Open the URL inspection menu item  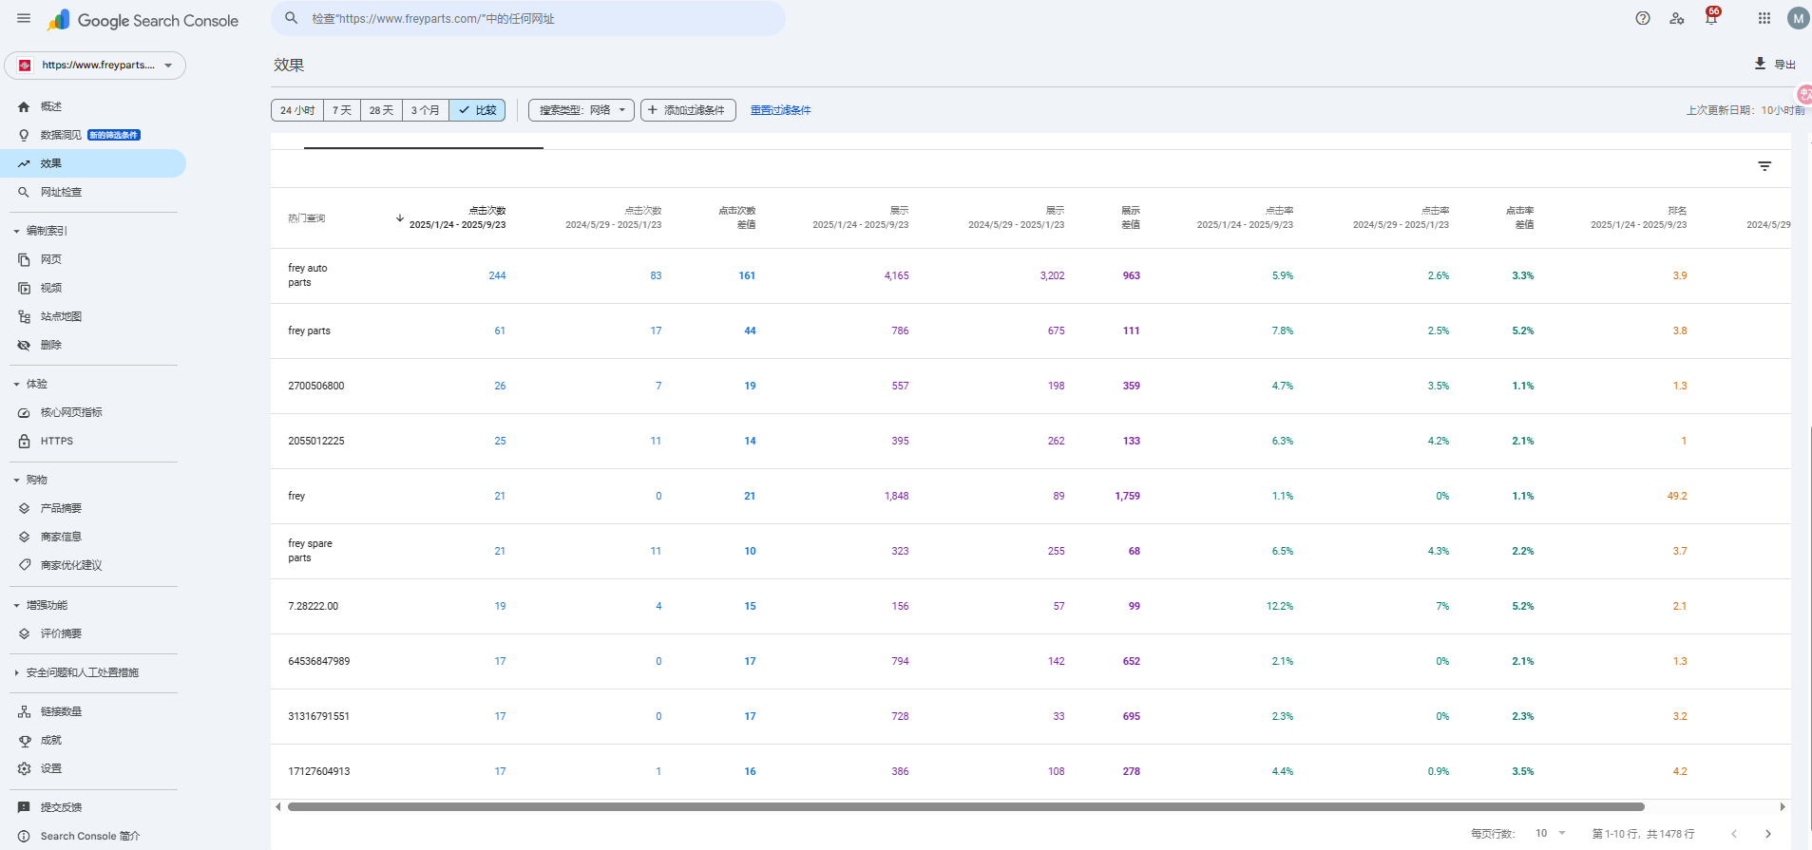click(x=61, y=192)
